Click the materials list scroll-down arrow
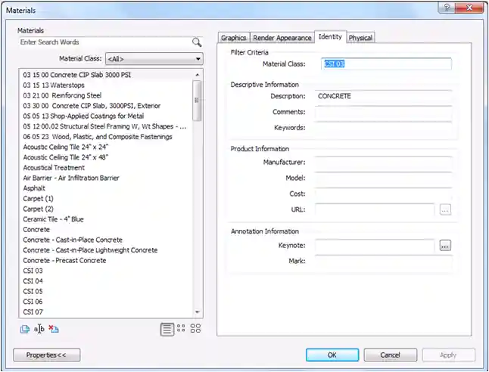 click(198, 312)
